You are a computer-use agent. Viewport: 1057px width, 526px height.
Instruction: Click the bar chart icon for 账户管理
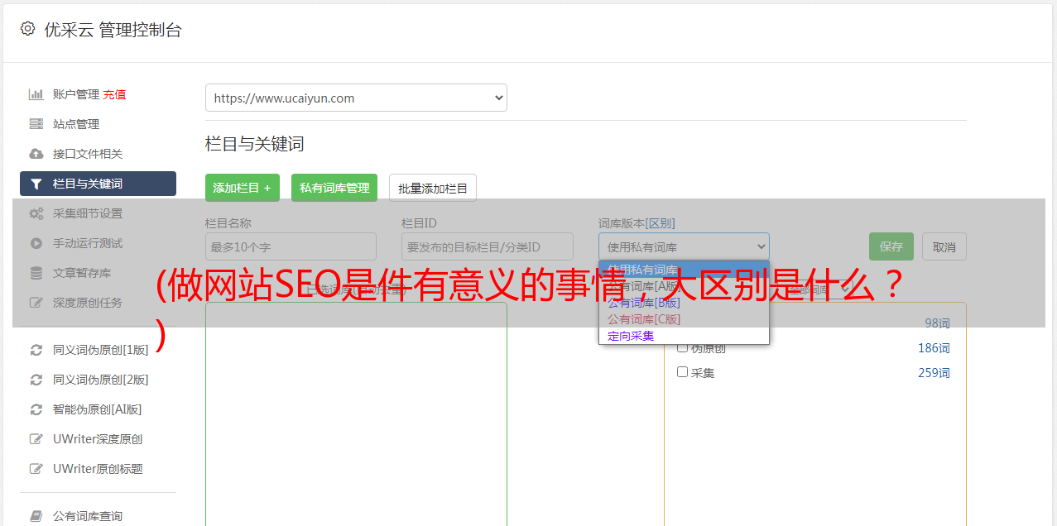pyautogui.click(x=36, y=94)
